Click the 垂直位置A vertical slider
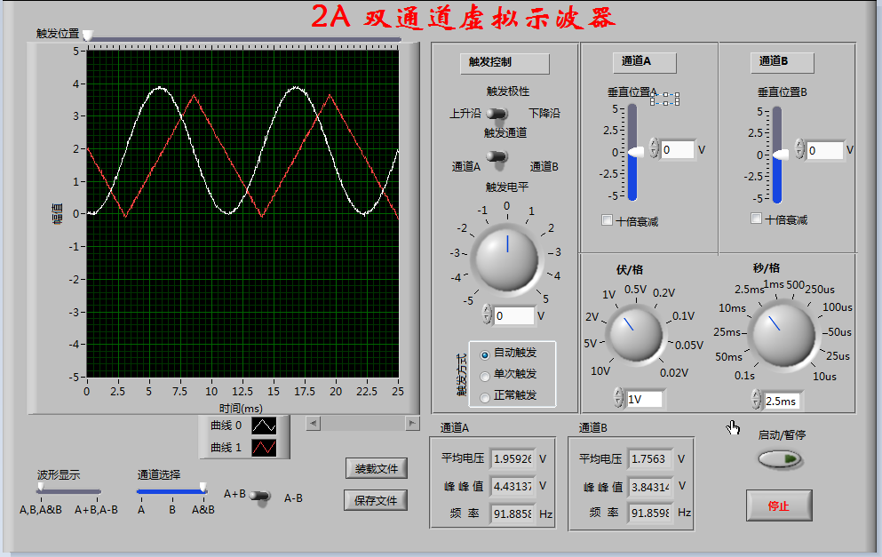 [x=632, y=153]
